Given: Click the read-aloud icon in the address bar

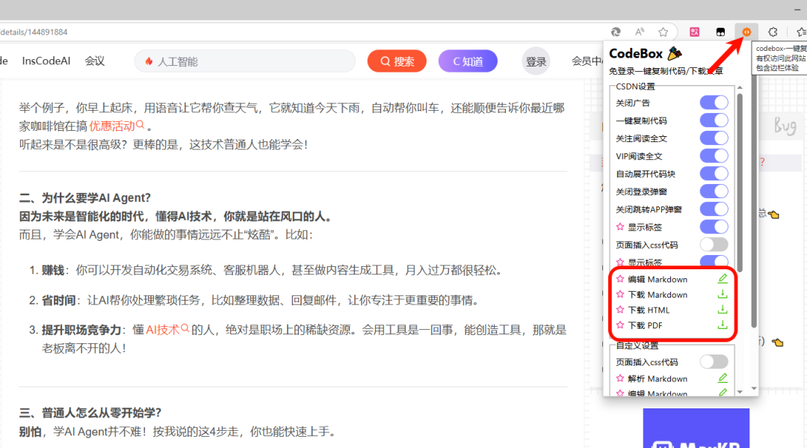Looking at the screenshot, I should (639, 31).
